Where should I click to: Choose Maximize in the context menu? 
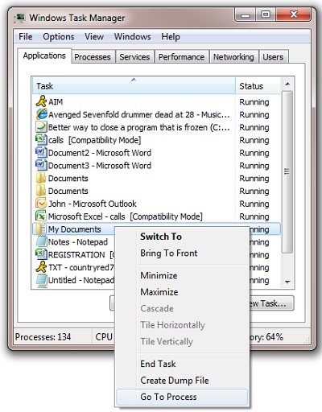(x=182, y=292)
